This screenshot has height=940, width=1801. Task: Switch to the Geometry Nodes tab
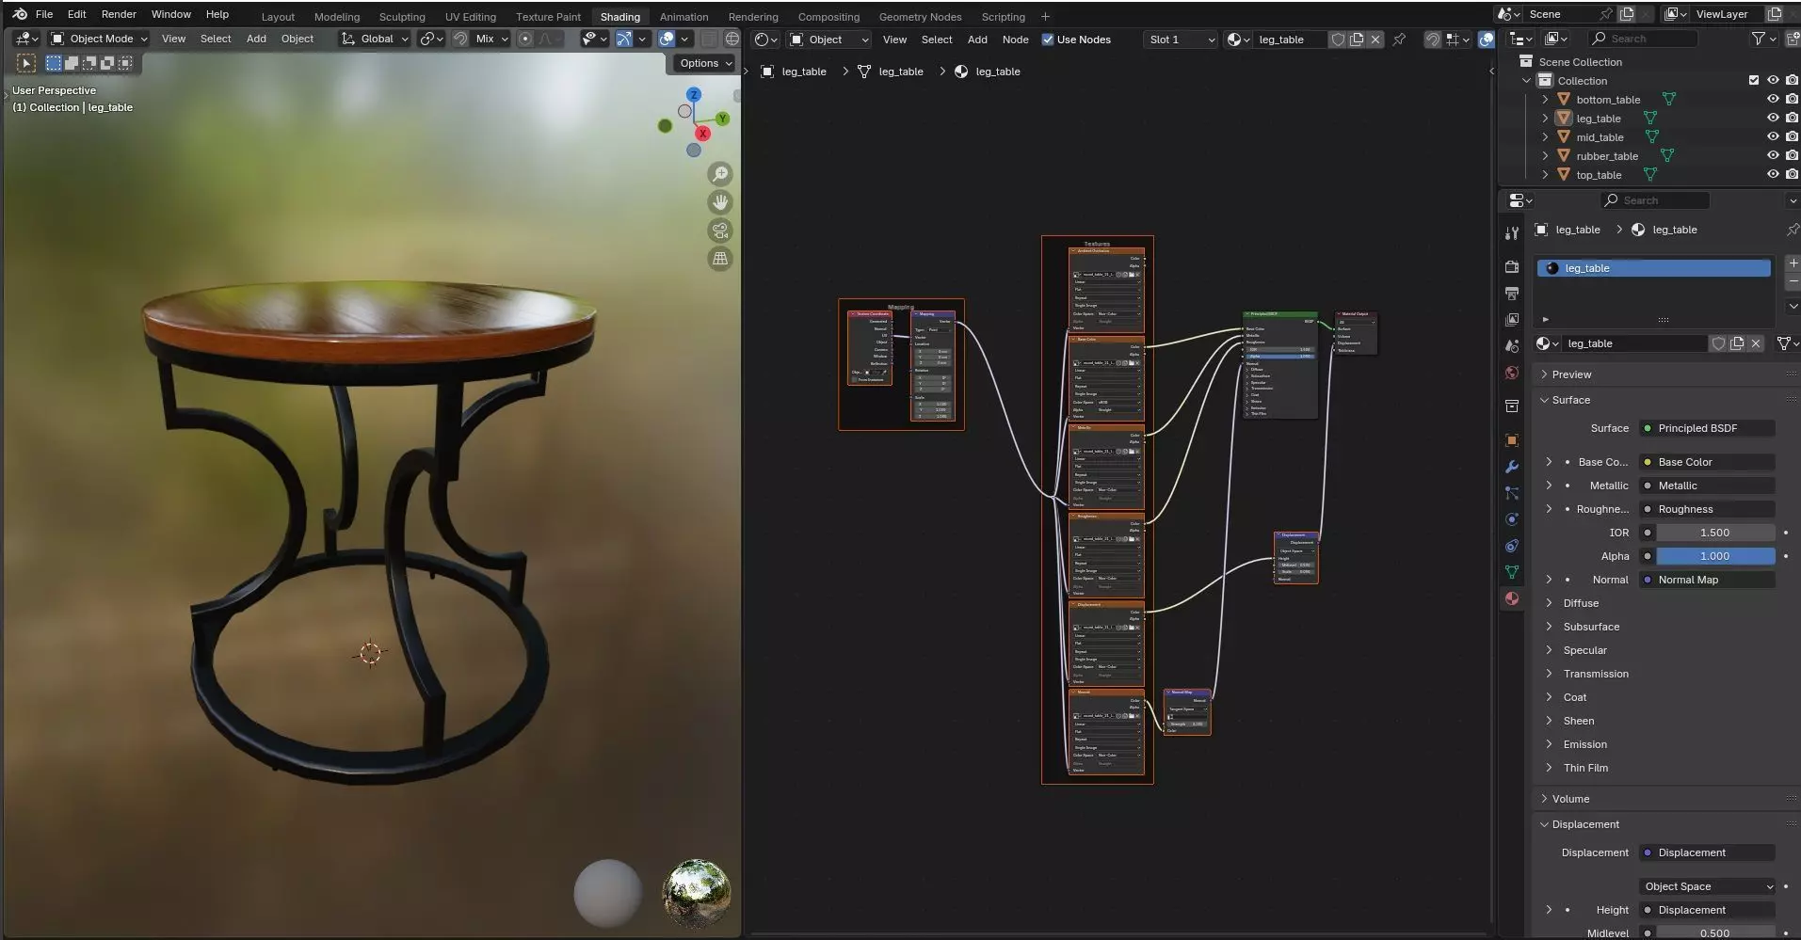click(x=920, y=17)
